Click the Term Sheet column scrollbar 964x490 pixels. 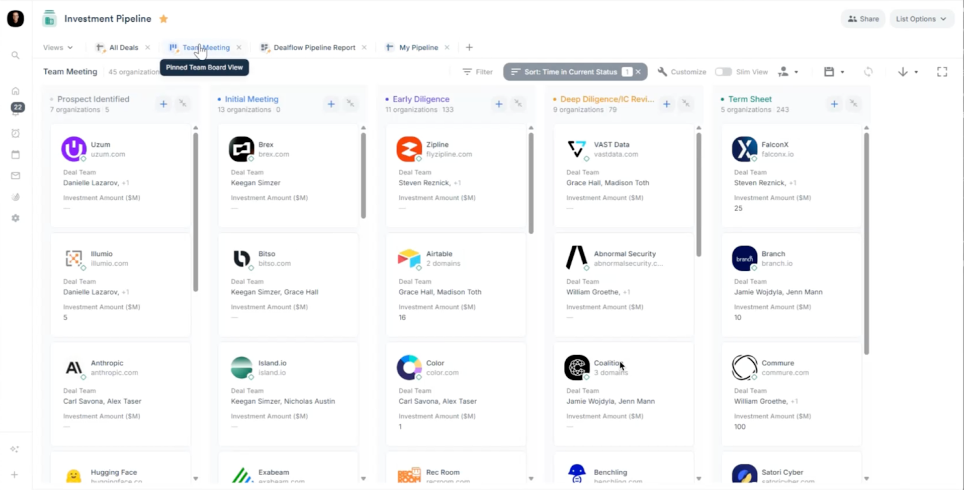pyautogui.click(x=866, y=243)
